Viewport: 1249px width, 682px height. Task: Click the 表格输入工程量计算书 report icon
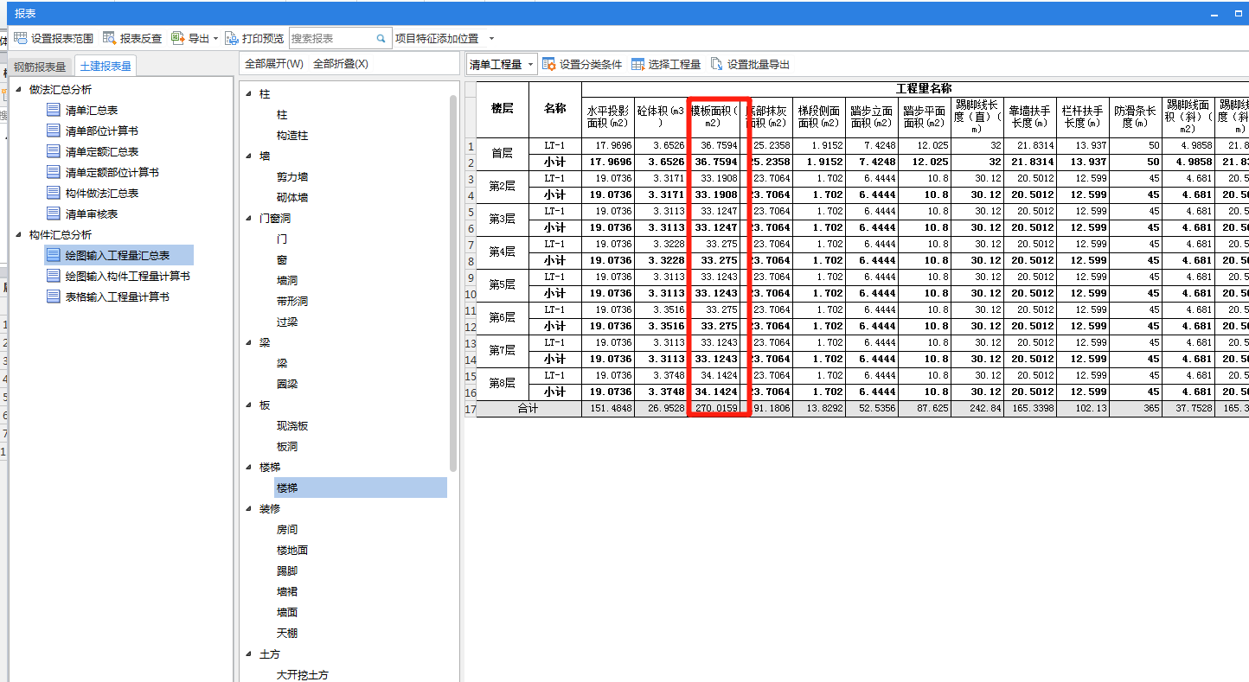tap(54, 296)
